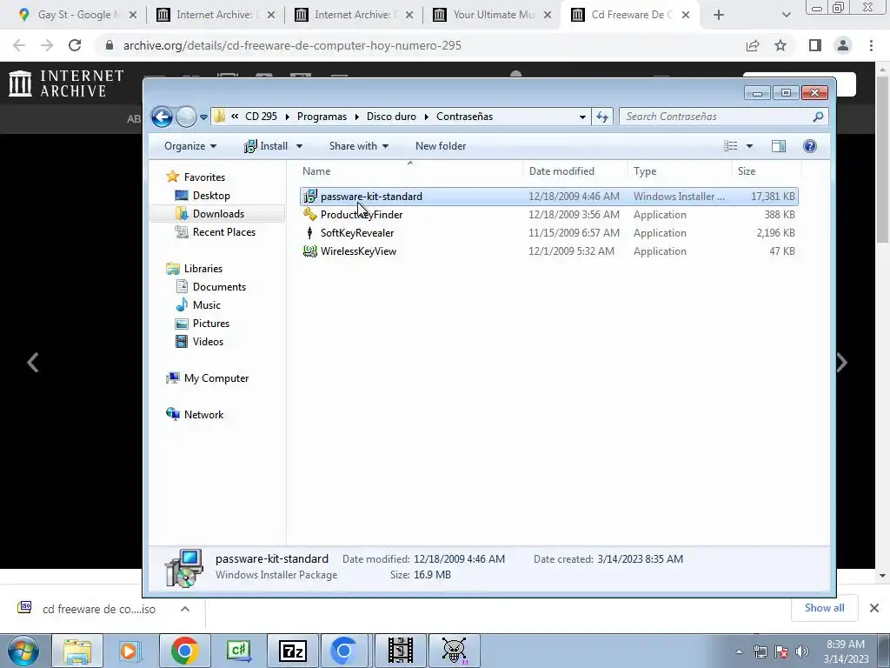Screen dimensions: 890x668
Task: Open My Computer in navigation pane
Action: 216,378
